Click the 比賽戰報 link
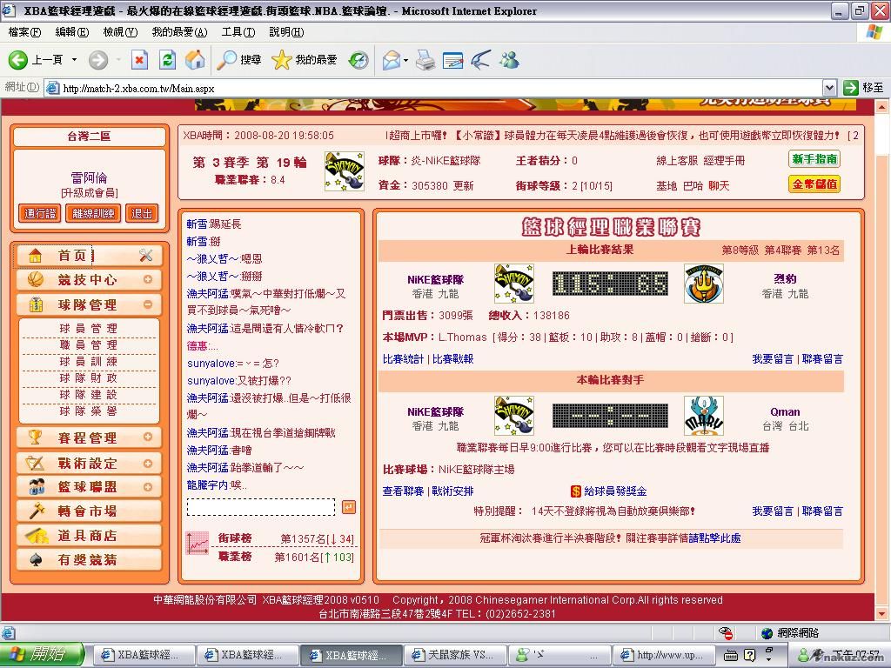The width and height of the screenshot is (891, 668). (452, 359)
